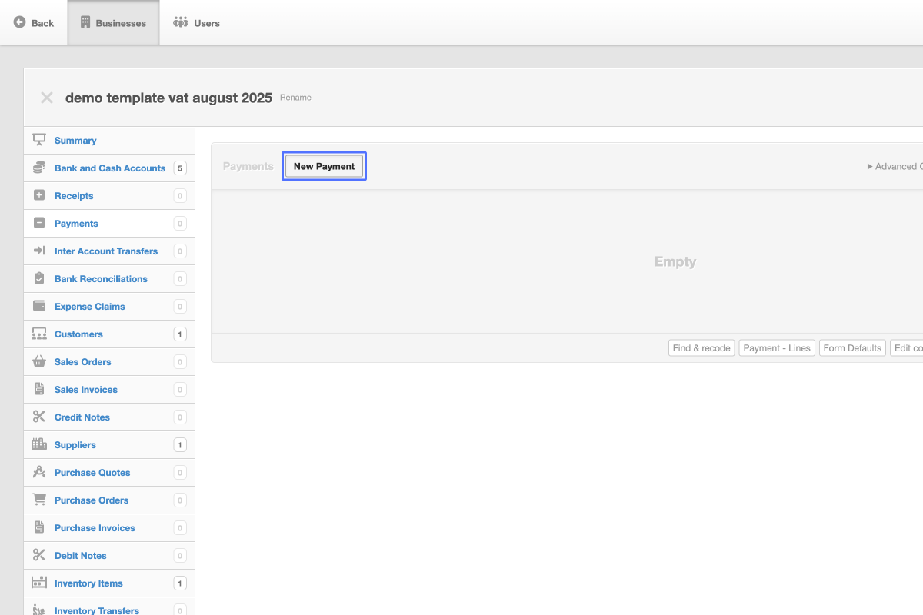Click the Customers group icon
The image size is (923, 615).
point(39,334)
